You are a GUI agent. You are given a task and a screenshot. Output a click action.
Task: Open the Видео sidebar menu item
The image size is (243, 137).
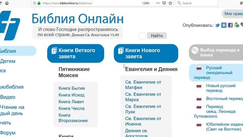point(8,97)
